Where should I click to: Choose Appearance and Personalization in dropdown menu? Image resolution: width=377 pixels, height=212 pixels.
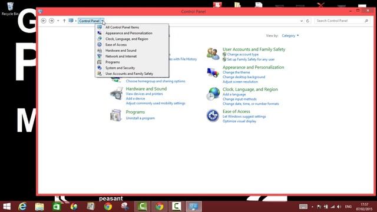132,33
